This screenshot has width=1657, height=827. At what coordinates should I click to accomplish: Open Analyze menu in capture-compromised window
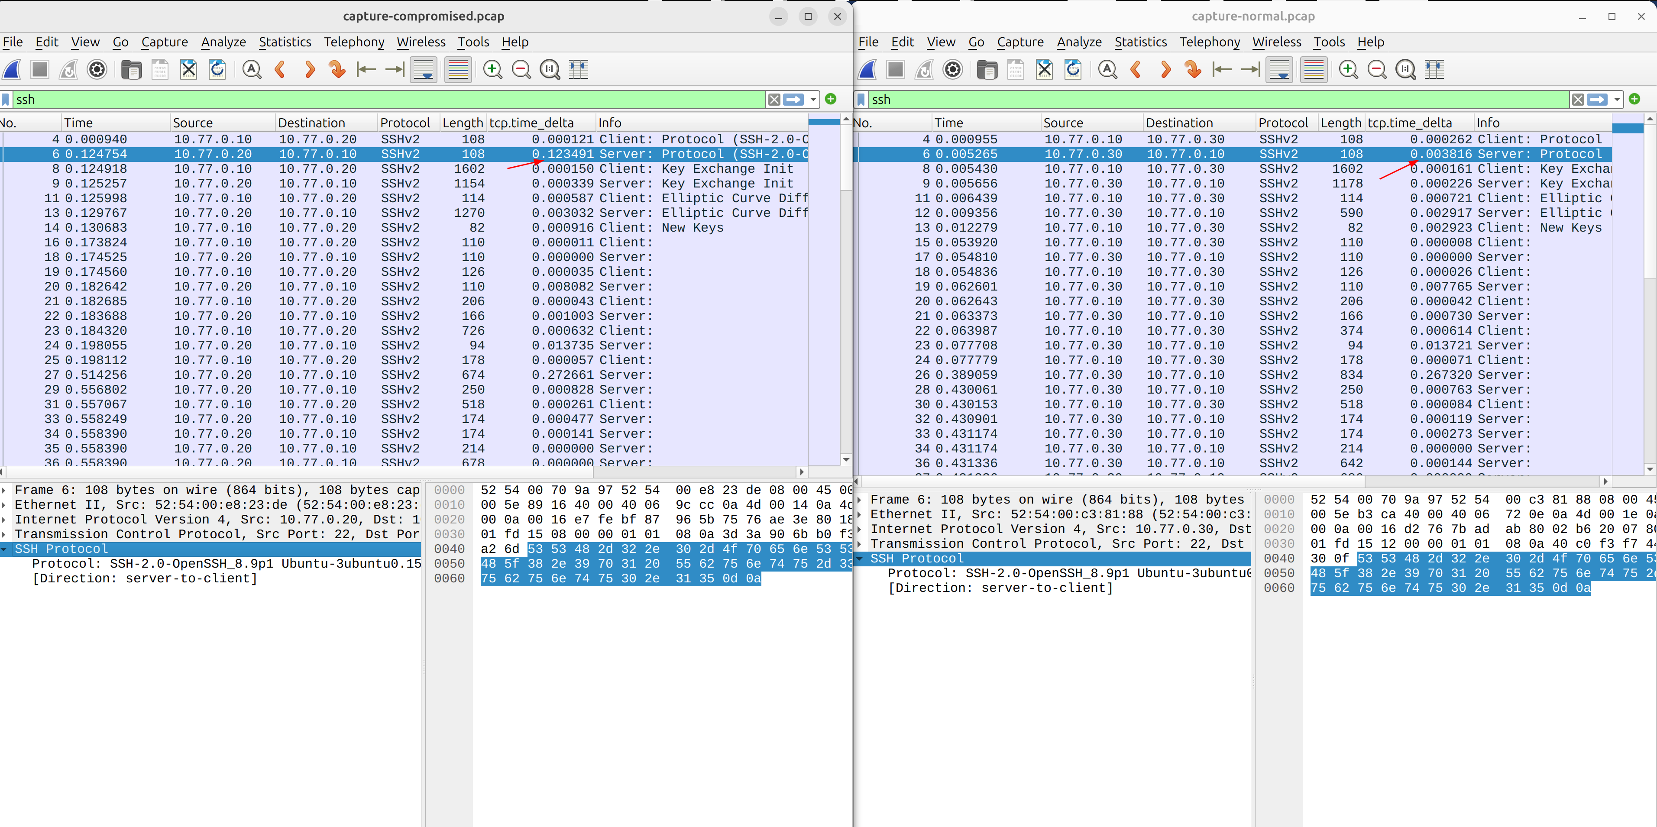tap(223, 42)
